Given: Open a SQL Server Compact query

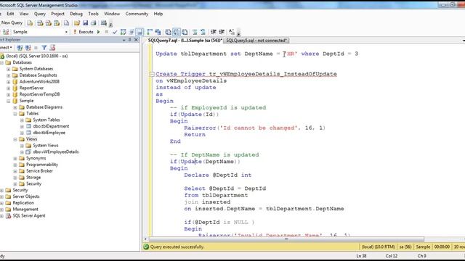Looking at the screenshot, I should (66, 23).
